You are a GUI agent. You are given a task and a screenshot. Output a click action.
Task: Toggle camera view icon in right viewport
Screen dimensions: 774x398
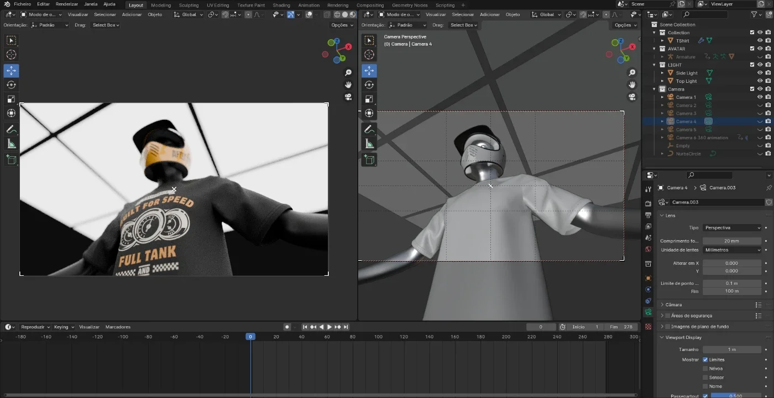[632, 97]
